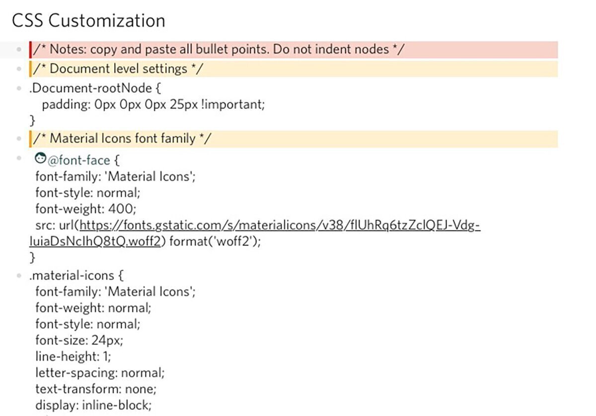Click the bullet of the .material-icons item
The width and height of the screenshot is (596, 416).
[x=19, y=275]
